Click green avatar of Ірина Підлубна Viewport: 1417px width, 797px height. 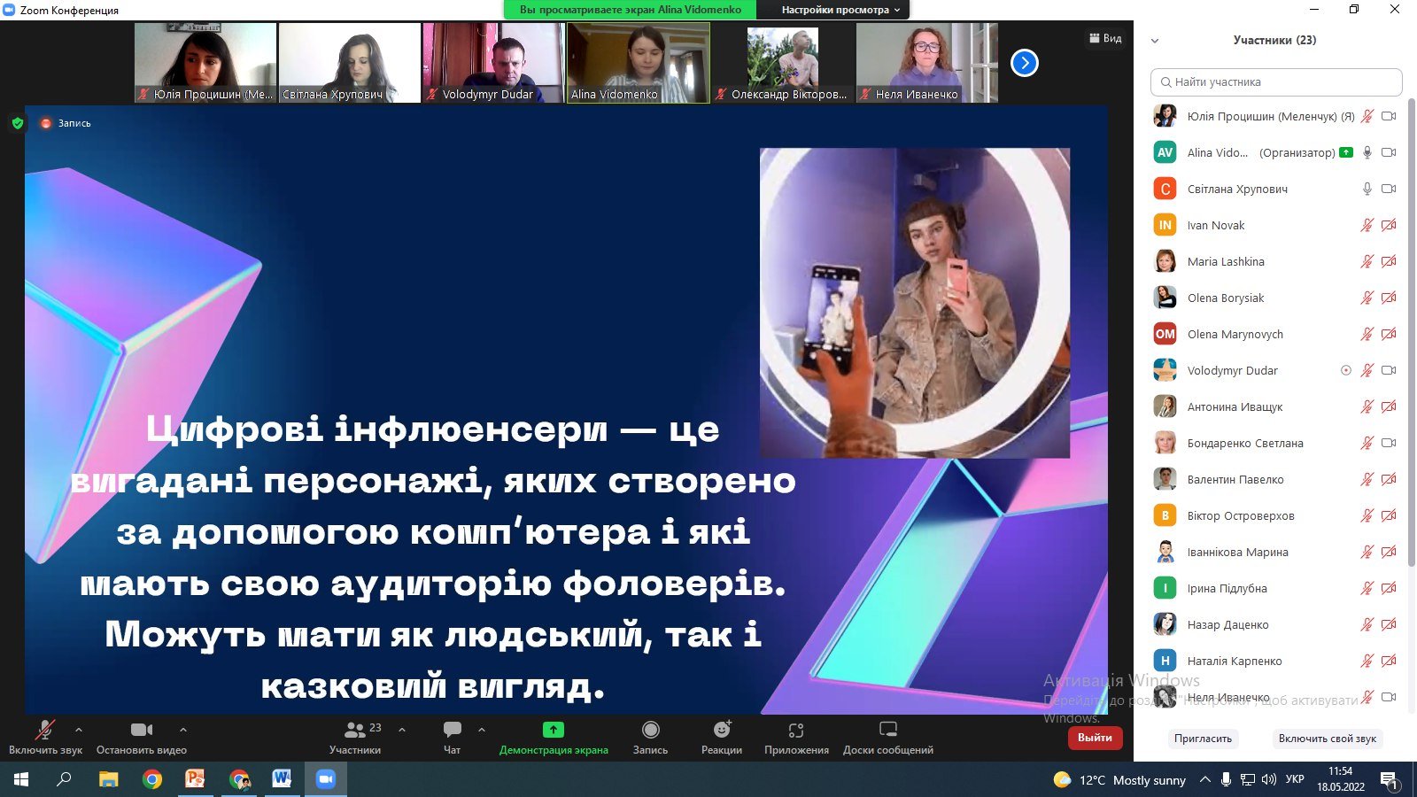point(1165,588)
